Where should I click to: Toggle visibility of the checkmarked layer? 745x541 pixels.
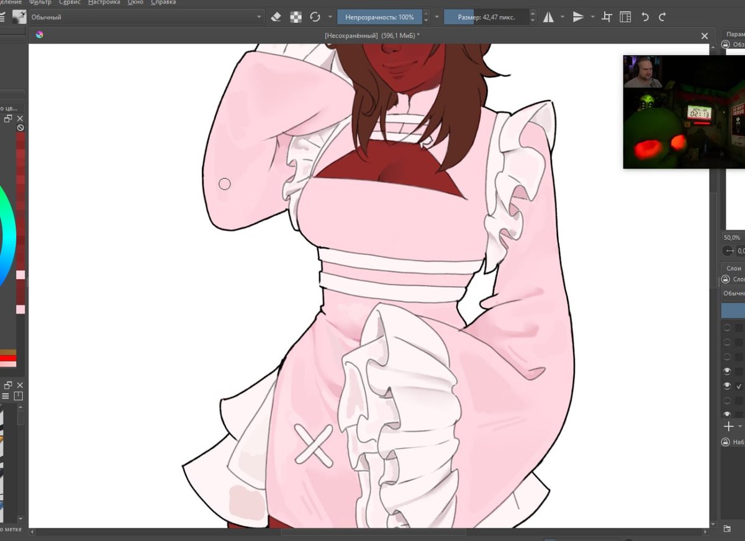coord(727,386)
